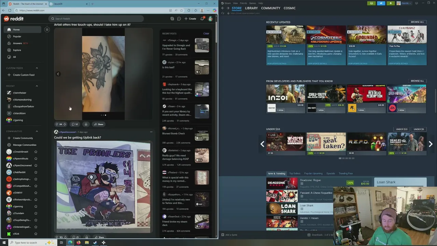Collapse the Custom Feeds section

pyautogui.click(x=37, y=68)
